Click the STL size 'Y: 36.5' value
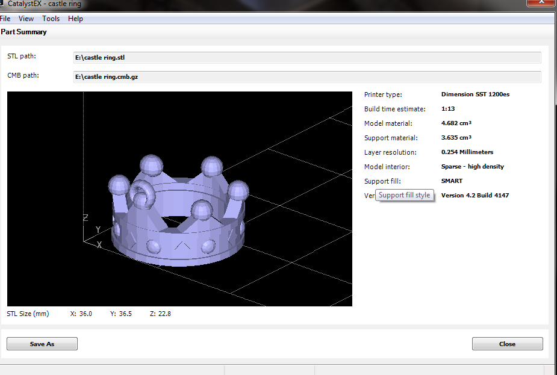Screen dimensions: 557x375 [121, 314]
